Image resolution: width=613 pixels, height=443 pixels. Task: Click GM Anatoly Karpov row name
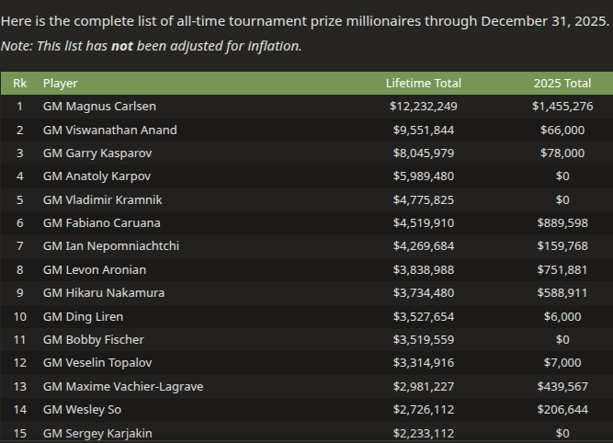[96, 176]
